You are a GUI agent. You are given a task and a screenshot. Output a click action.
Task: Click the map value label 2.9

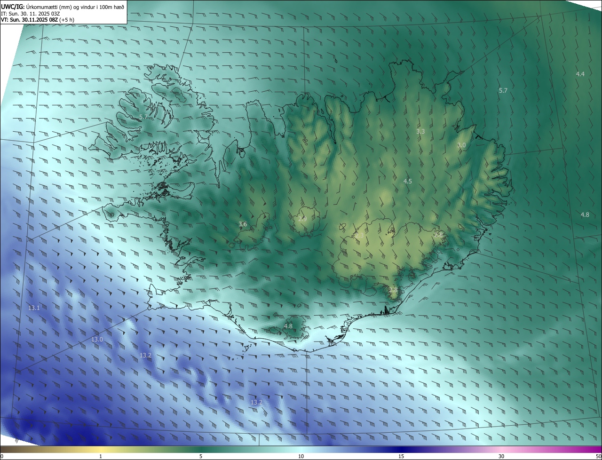click(x=302, y=219)
